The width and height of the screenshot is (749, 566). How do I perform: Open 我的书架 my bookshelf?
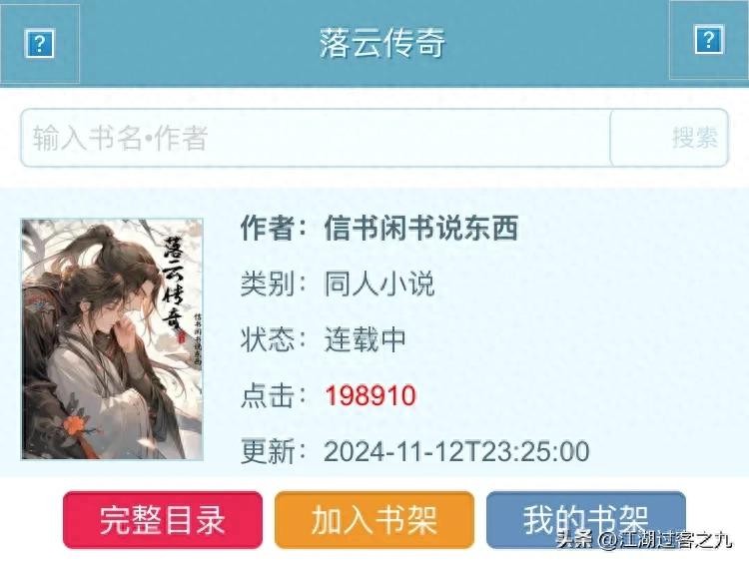(586, 520)
